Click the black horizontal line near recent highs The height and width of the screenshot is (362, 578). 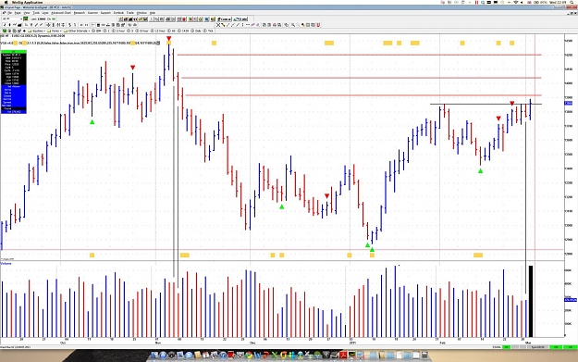click(486, 104)
